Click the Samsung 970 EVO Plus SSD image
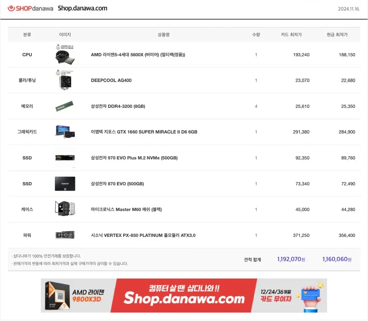Viewport: 368px width, 321px height. click(65, 158)
